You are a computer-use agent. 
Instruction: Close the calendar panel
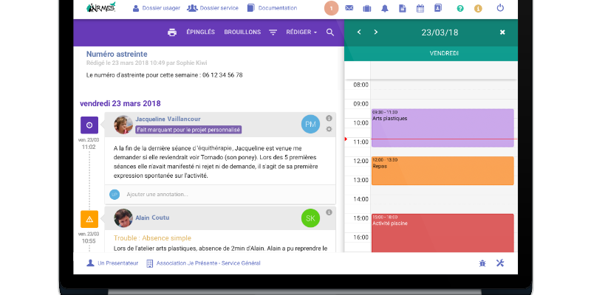pos(502,32)
